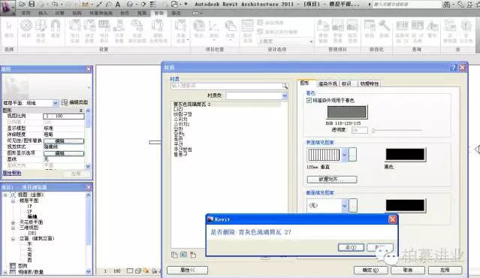Image resolution: width=480 pixels, height=278 pixels.
Task: Open Shared Parameters in the ribbon
Action: [119, 31]
